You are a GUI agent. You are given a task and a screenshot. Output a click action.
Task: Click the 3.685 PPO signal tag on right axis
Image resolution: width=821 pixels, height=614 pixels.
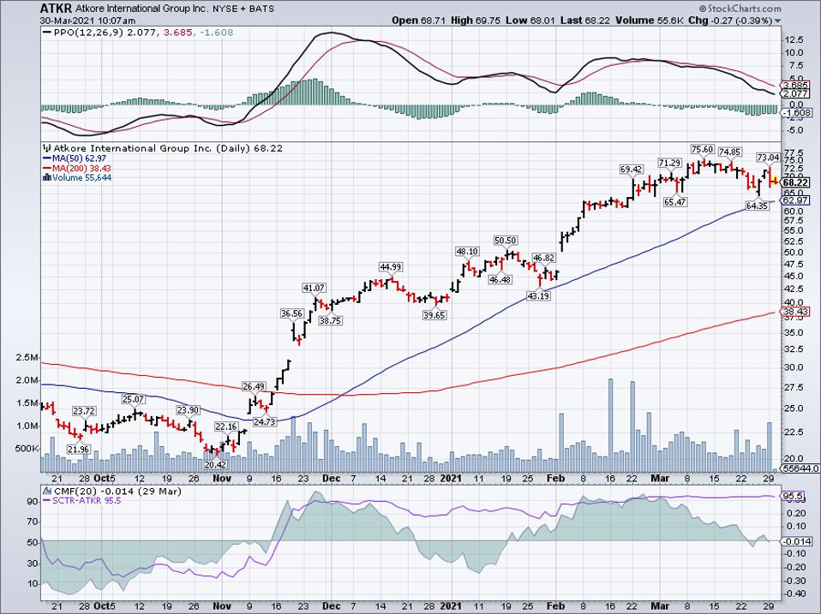796,85
